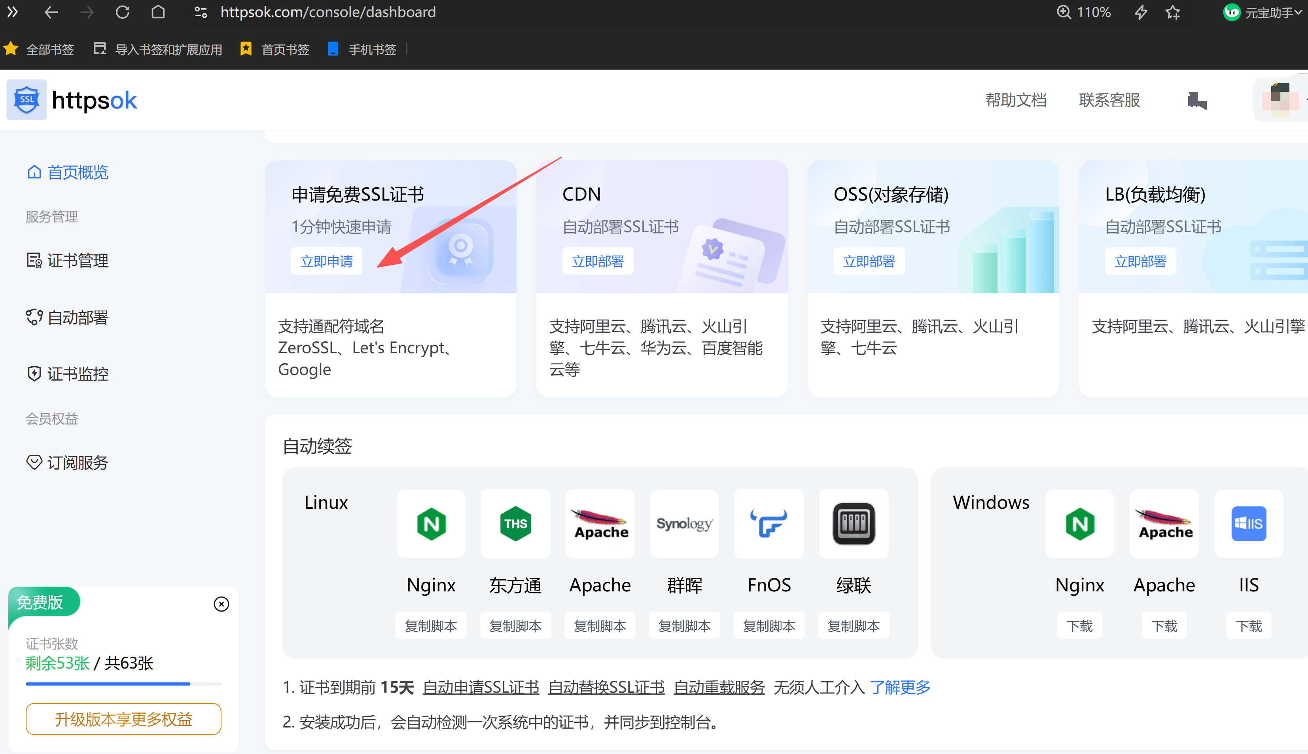Copy the 群晖 script

[x=684, y=625]
